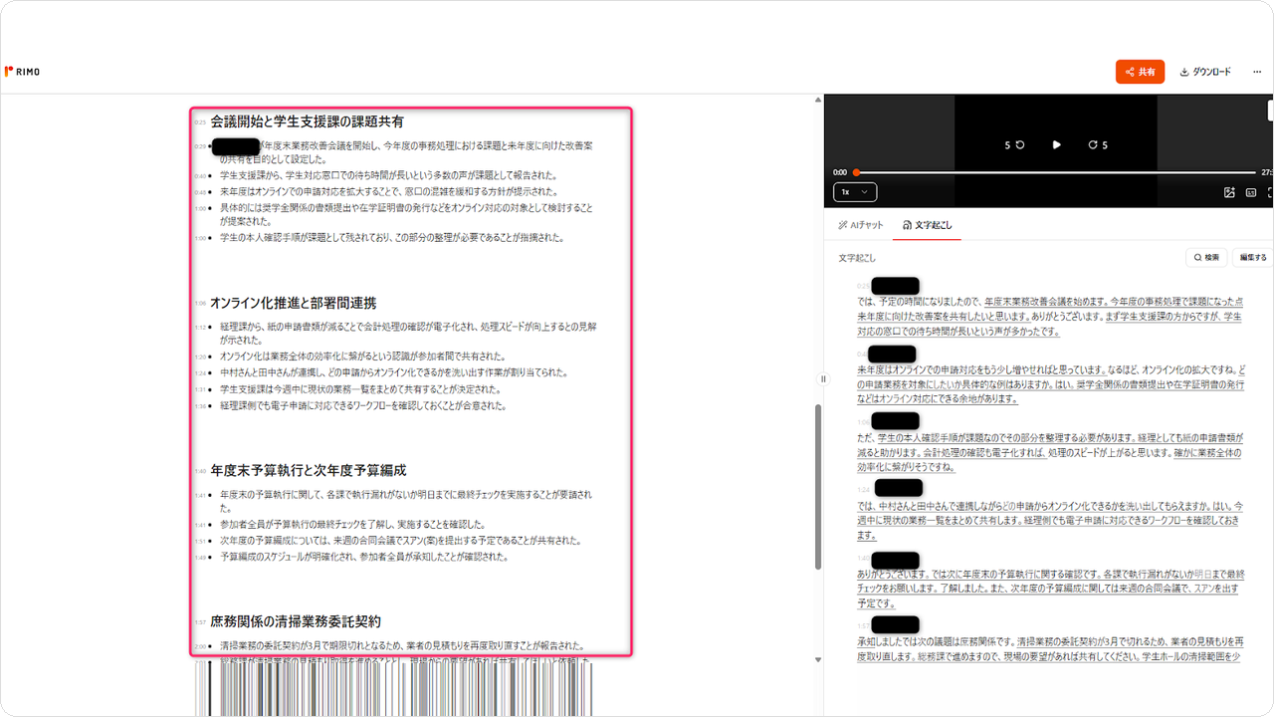The image size is (1274, 717).
Task: Click bullet 年度末の予算執行に関して
Action: pos(406,500)
